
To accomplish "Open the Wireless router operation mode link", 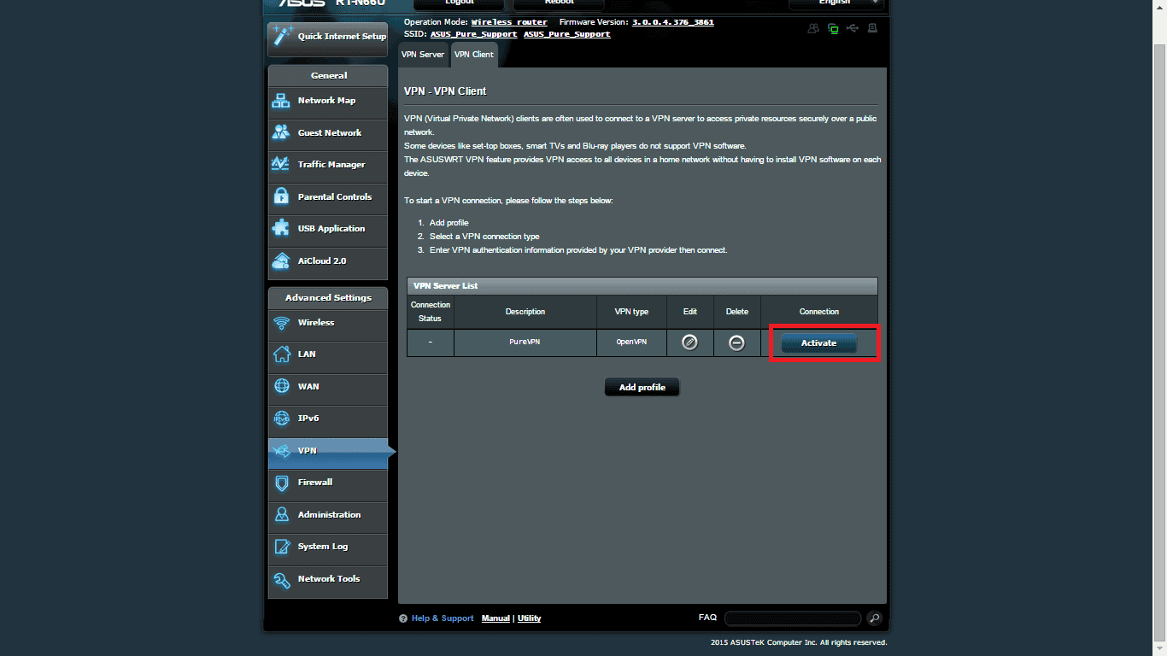I will point(509,22).
